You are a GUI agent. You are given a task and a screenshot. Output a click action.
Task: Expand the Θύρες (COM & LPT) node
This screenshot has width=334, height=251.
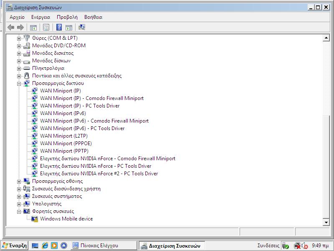click(19, 38)
